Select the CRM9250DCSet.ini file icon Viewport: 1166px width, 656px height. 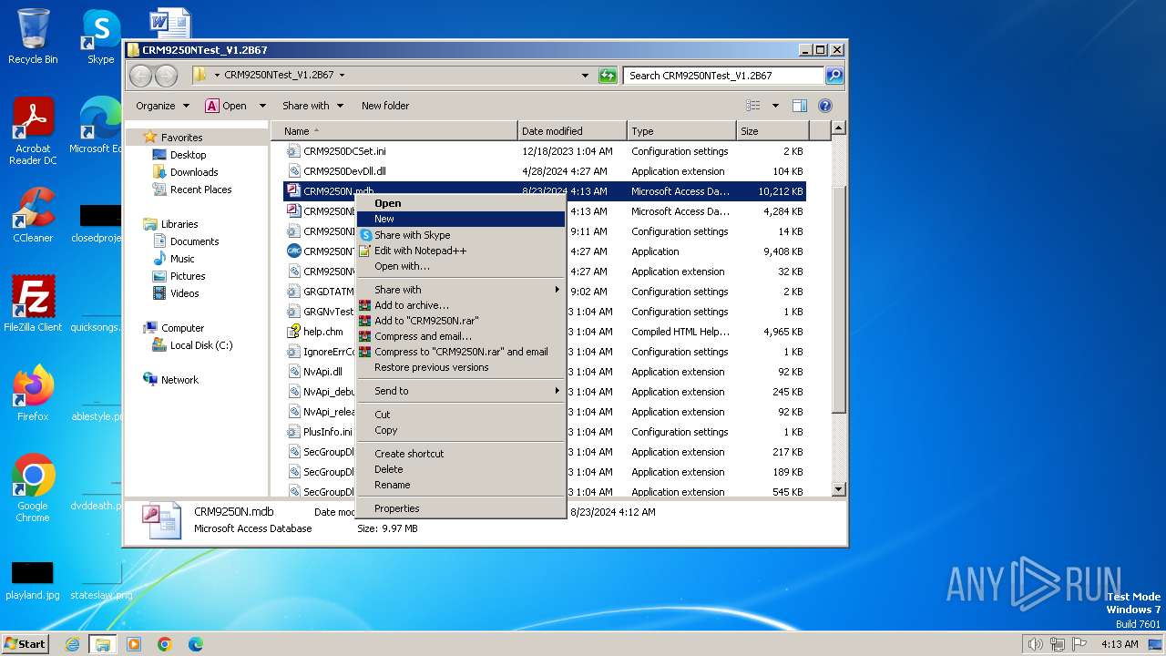coord(293,151)
